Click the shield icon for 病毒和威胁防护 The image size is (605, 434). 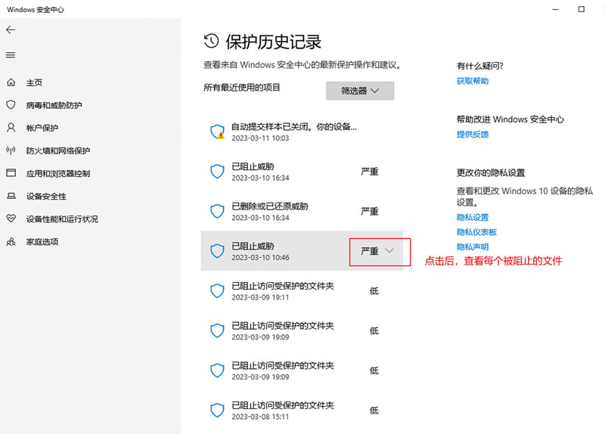pyautogui.click(x=11, y=104)
